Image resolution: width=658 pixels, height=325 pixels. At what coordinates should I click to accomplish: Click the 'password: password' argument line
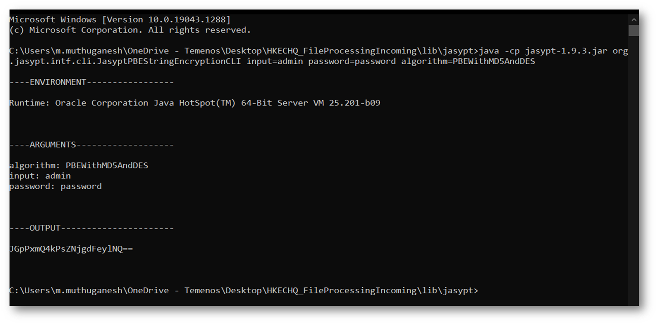pyautogui.click(x=55, y=186)
